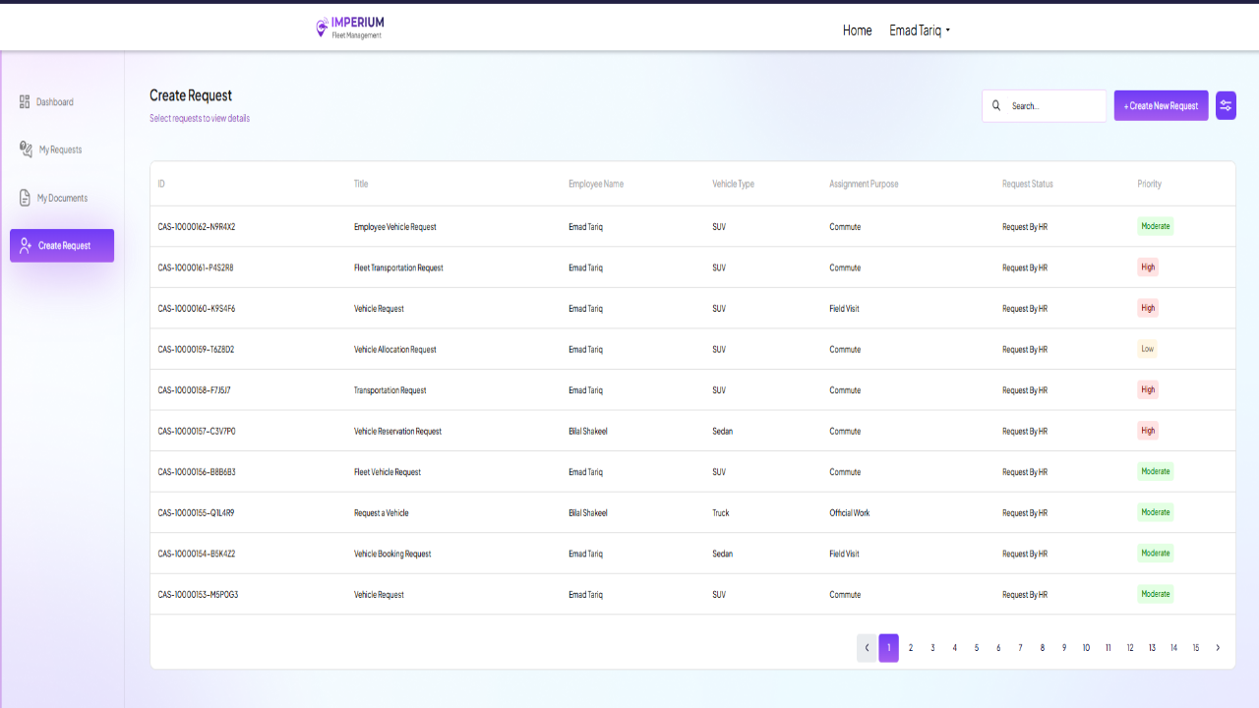Click the Create New Request button
Image resolution: width=1259 pixels, height=708 pixels.
coord(1161,105)
